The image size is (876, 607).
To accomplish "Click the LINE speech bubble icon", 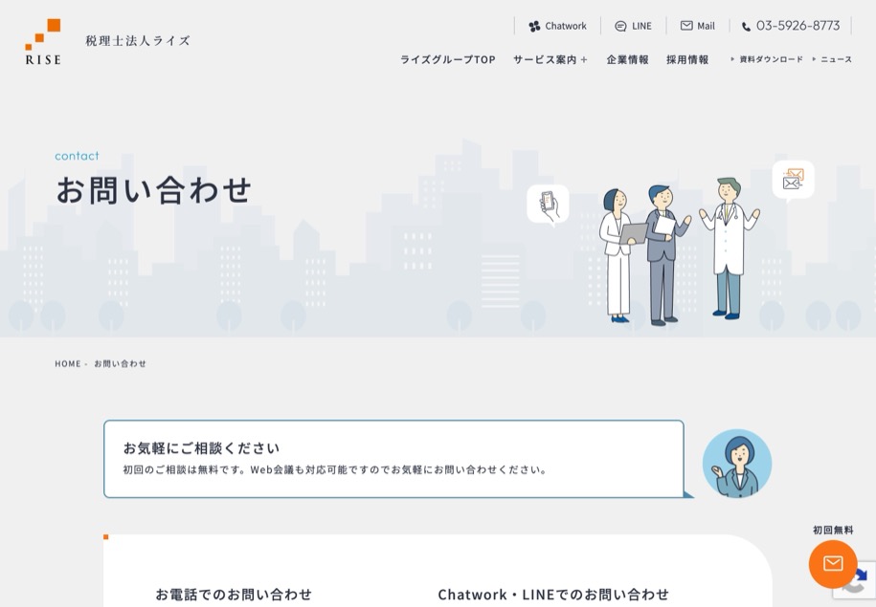I will click(x=620, y=26).
